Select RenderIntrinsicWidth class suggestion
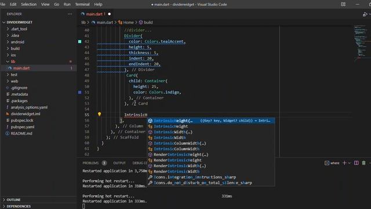Image resolution: width=371 pixels, height=209 pixels. 211,172
